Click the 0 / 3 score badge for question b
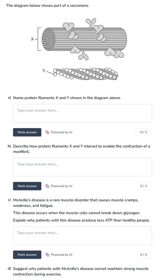The image size is (163, 280). point(143,186)
